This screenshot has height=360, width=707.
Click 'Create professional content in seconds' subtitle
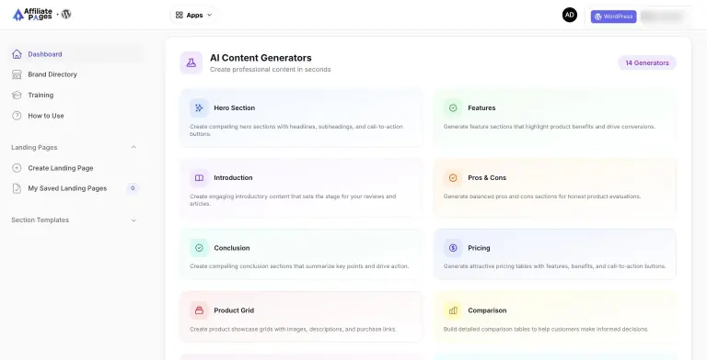270,69
